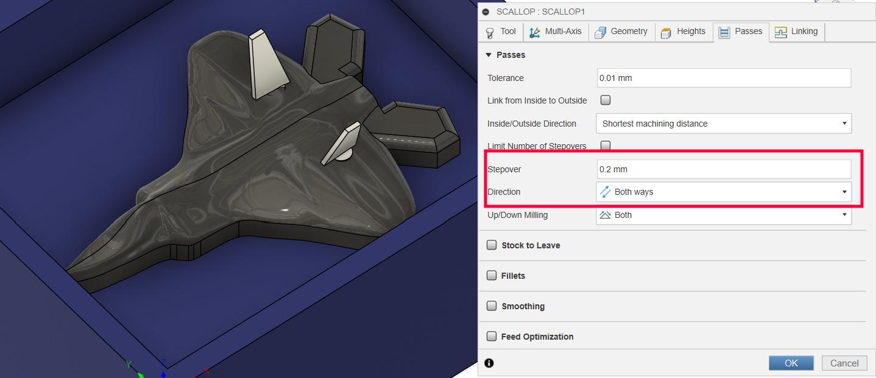Image resolution: width=876 pixels, height=378 pixels.
Task: Select the Passes tab
Action: click(741, 32)
